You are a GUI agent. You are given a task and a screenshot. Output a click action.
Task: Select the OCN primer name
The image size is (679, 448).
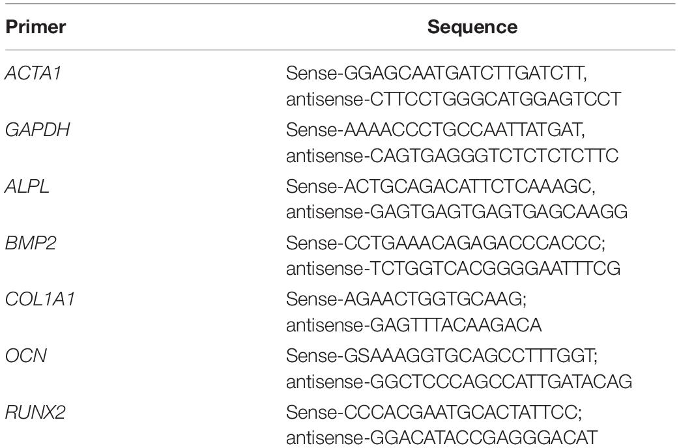pos(25,356)
